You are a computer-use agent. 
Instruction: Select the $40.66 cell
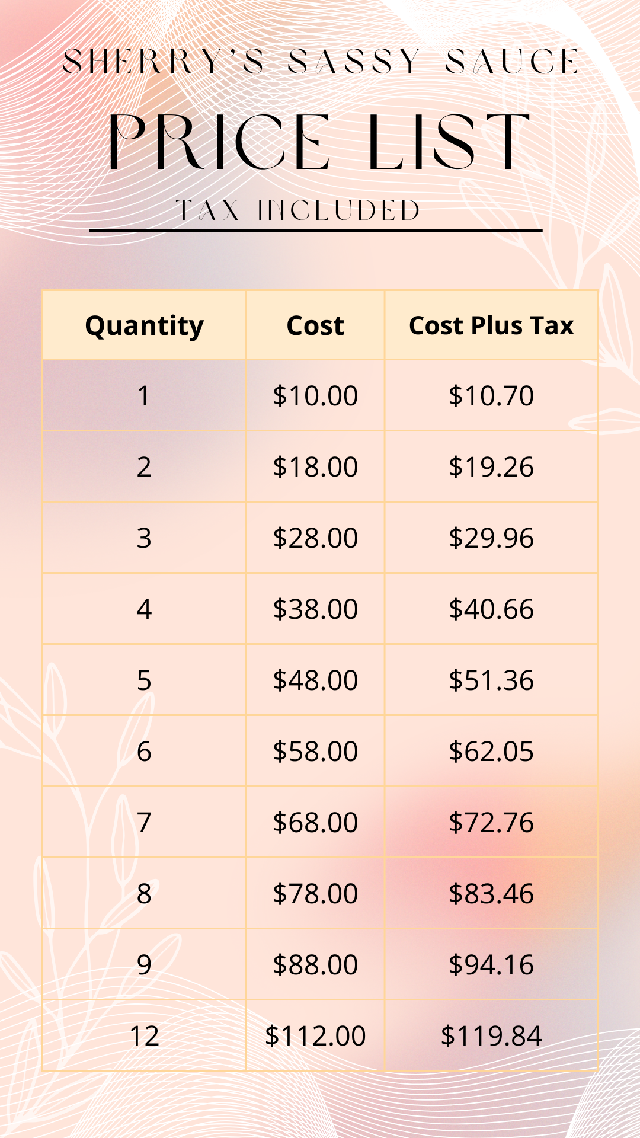click(491, 609)
